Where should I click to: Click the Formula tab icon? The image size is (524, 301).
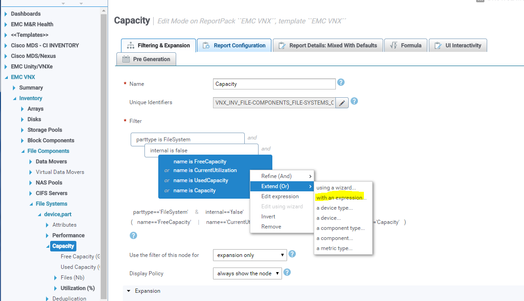click(x=394, y=45)
